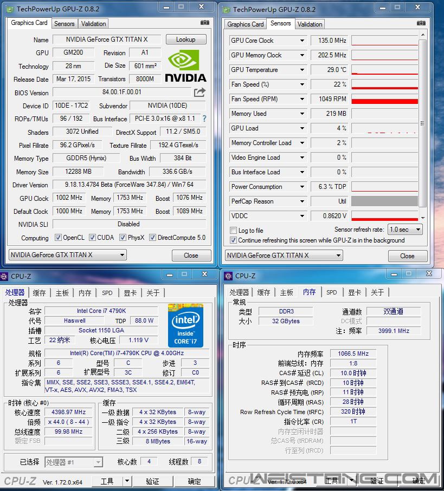Image resolution: width=444 pixels, height=491 pixels.
Task: Open the Power Consumption sensor dropdown
Action: (x=302, y=187)
